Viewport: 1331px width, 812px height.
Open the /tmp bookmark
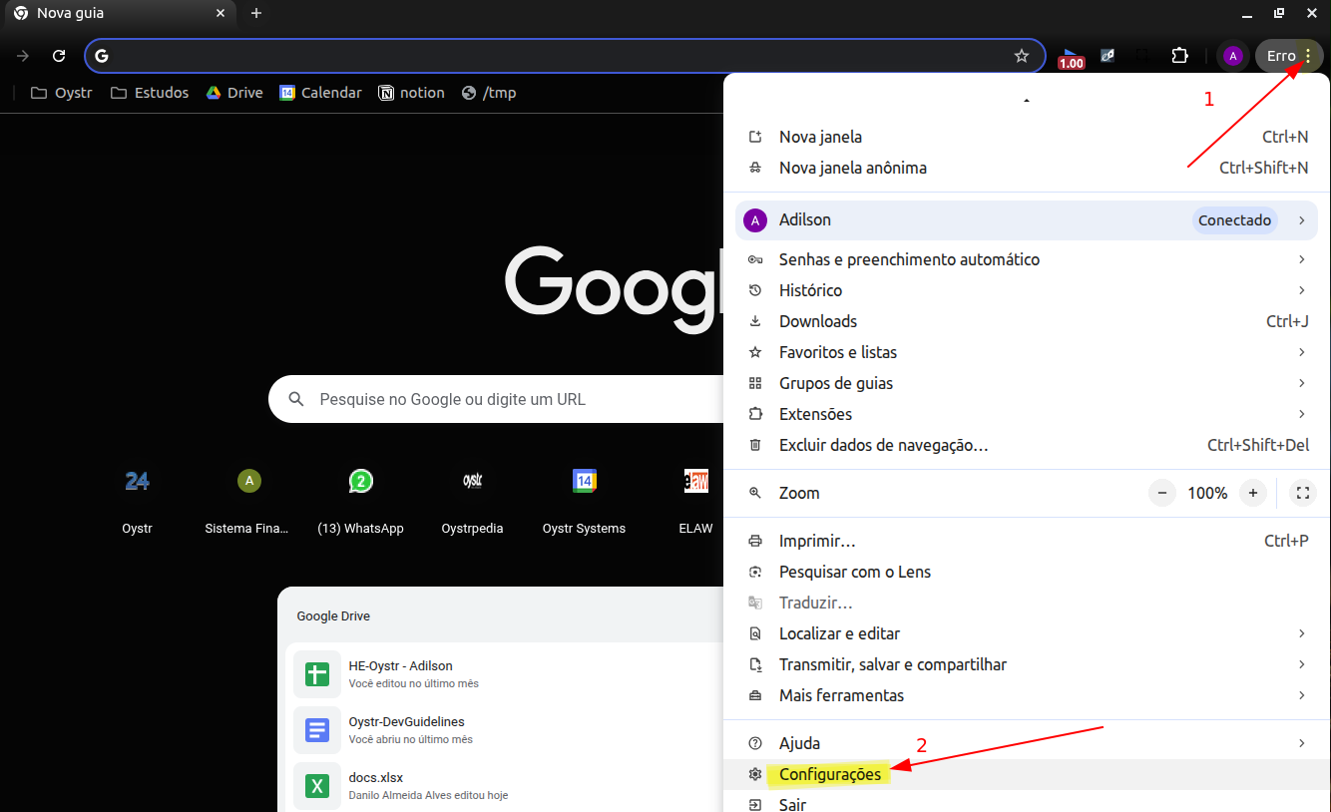click(489, 93)
